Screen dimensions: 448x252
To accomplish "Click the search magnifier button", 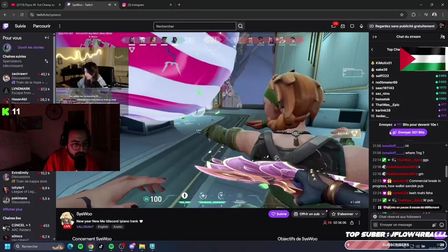I will [240, 26].
